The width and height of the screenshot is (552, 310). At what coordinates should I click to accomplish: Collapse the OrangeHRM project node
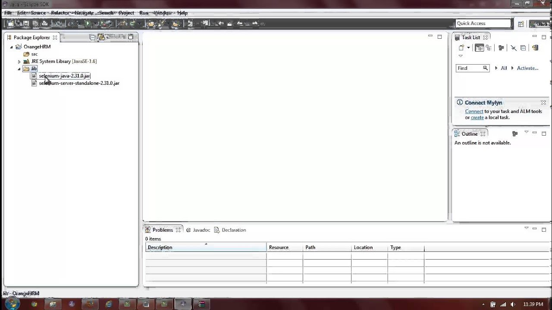(x=12, y=47)
